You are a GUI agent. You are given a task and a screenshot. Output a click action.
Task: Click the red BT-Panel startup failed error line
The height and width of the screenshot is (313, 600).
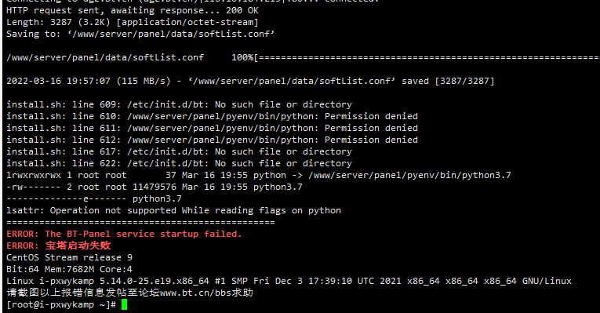pyautogui.click(x=125, y=234)
